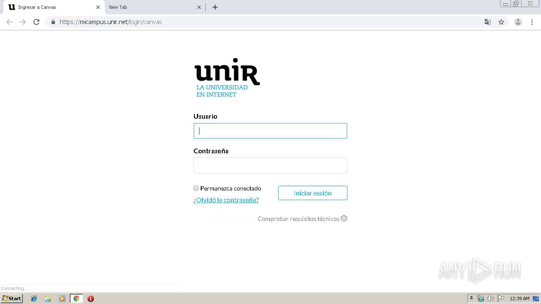Focus the Contraseña password field
541x304 pixels.
click(x=270, y=166)
